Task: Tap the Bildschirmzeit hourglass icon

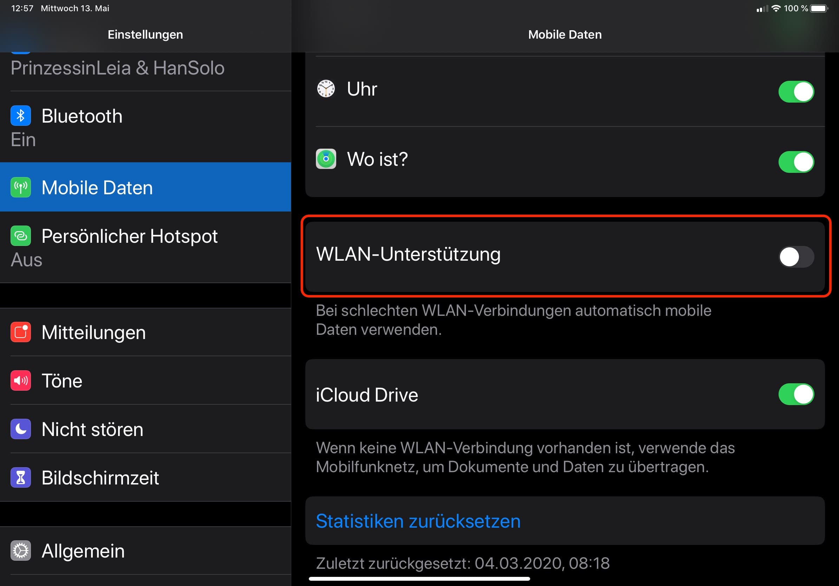Action: click(20, 477)
